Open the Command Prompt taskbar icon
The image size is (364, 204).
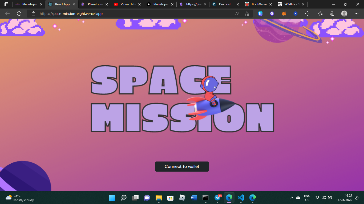click(205, 198)
